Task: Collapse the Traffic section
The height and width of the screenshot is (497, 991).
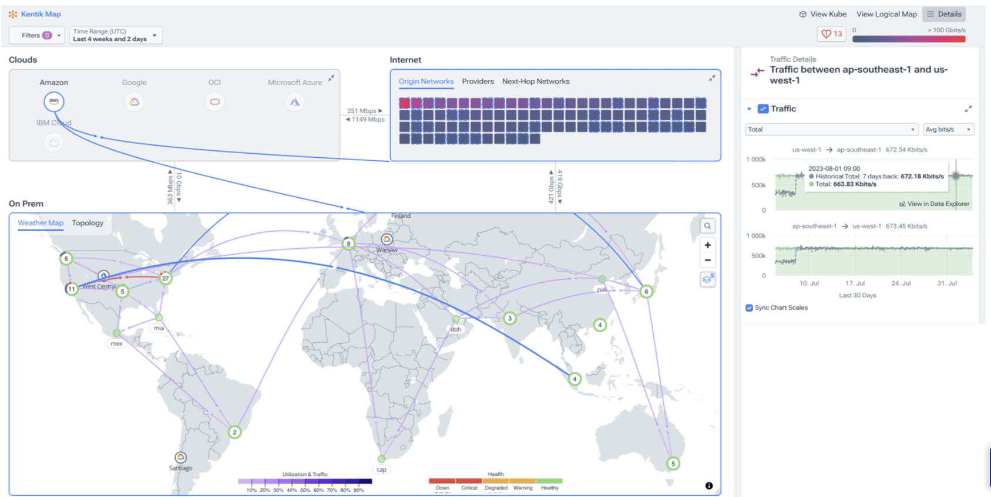Action: point(749,109)
